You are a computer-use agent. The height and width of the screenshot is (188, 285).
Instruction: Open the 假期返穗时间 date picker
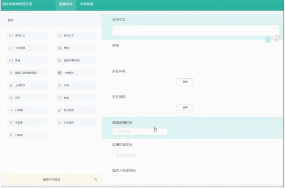point(139,131)
